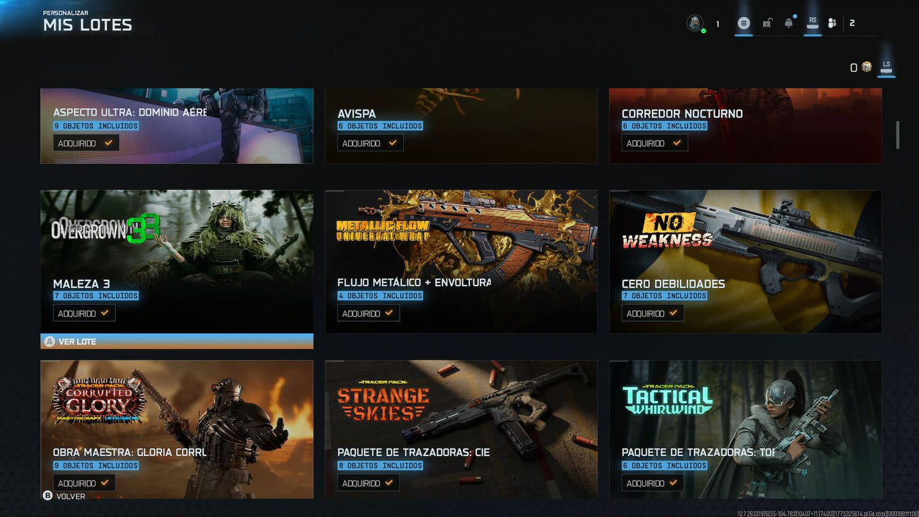919x517 pixels.
Task: Click Adquirido button on Cero Debilidades bundle
Action: click(653, 313)
